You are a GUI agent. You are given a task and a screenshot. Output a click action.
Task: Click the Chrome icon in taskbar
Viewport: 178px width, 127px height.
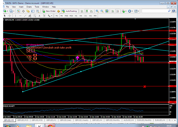50,126
